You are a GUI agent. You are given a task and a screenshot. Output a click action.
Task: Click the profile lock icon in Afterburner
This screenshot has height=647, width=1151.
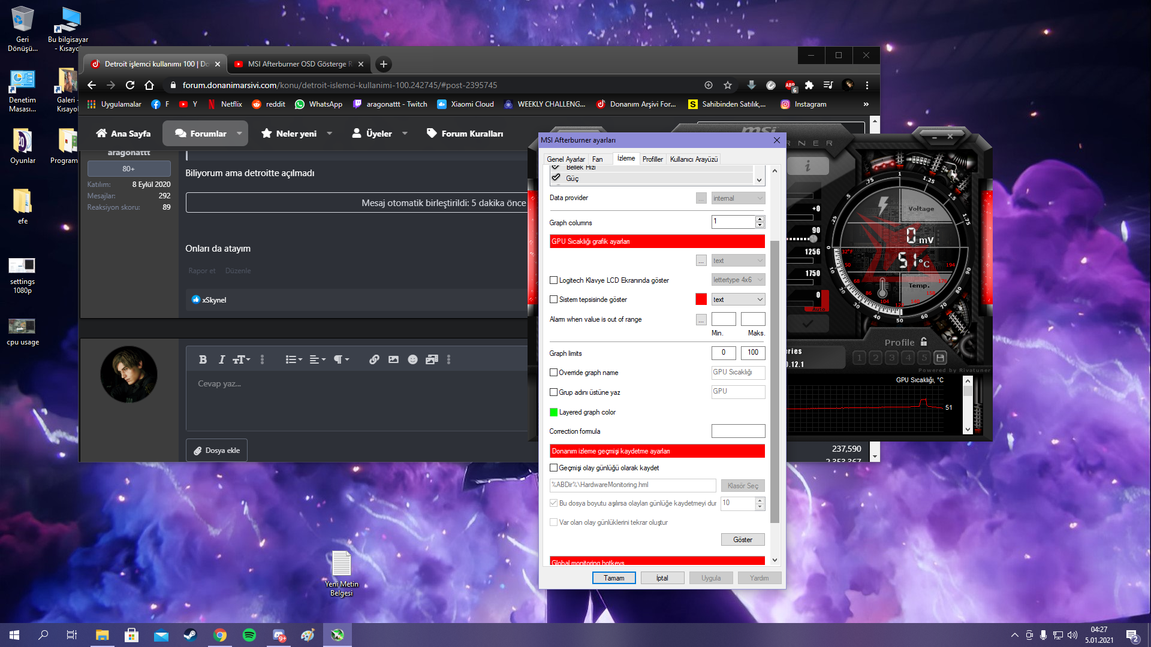coord(924,341)
